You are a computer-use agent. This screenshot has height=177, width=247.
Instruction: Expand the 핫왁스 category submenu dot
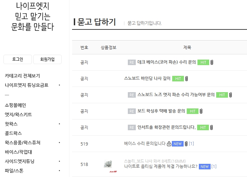click(60, 124)
